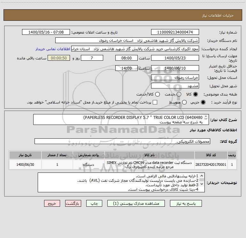The image size is (246, 238).
Task: Click the نام کالا column header
Action: pyautogui.click(x=150, y=155)
